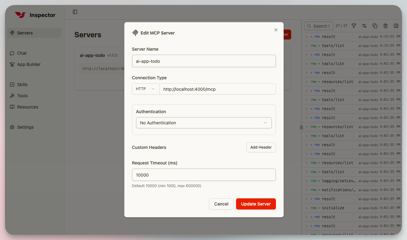
Task: Open the Resources section
Action: point(34,107)
